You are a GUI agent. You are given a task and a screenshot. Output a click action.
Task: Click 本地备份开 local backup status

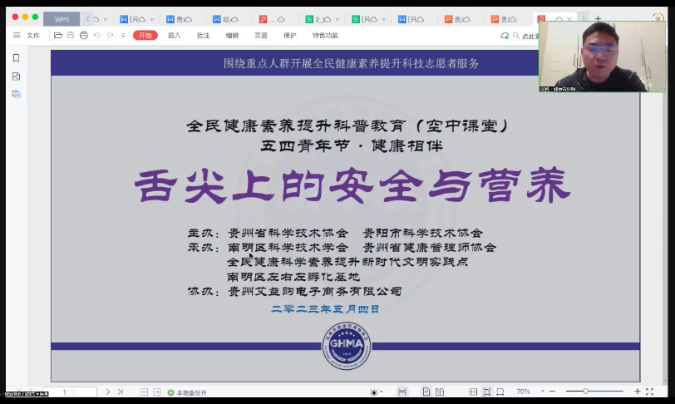pos(187,393)
